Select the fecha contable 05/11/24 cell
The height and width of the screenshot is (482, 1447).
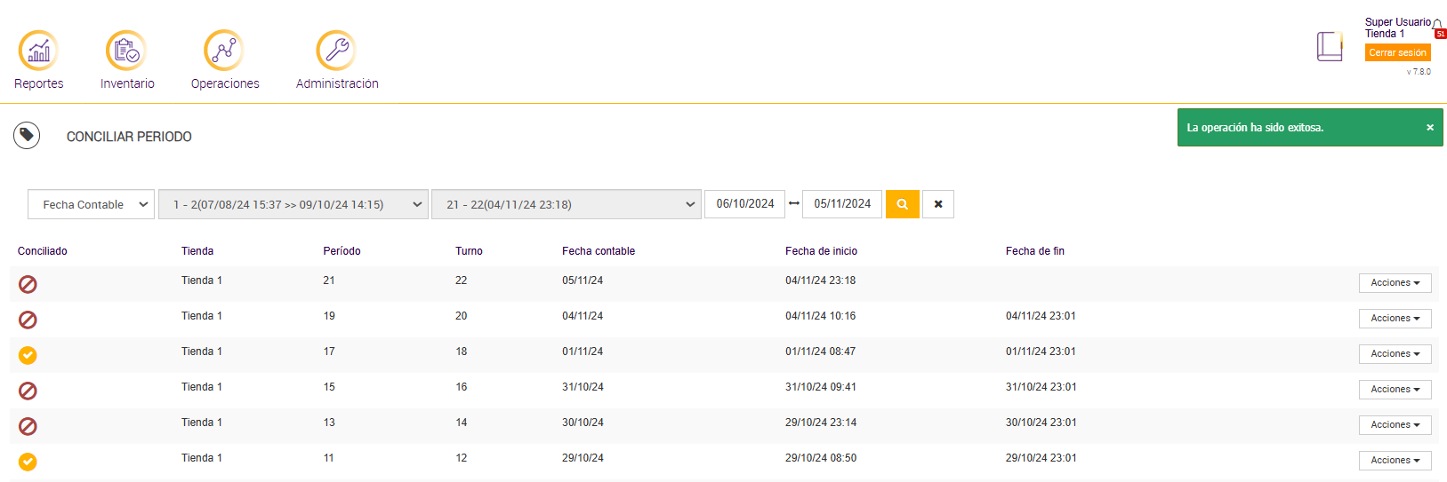coord(583,281)
